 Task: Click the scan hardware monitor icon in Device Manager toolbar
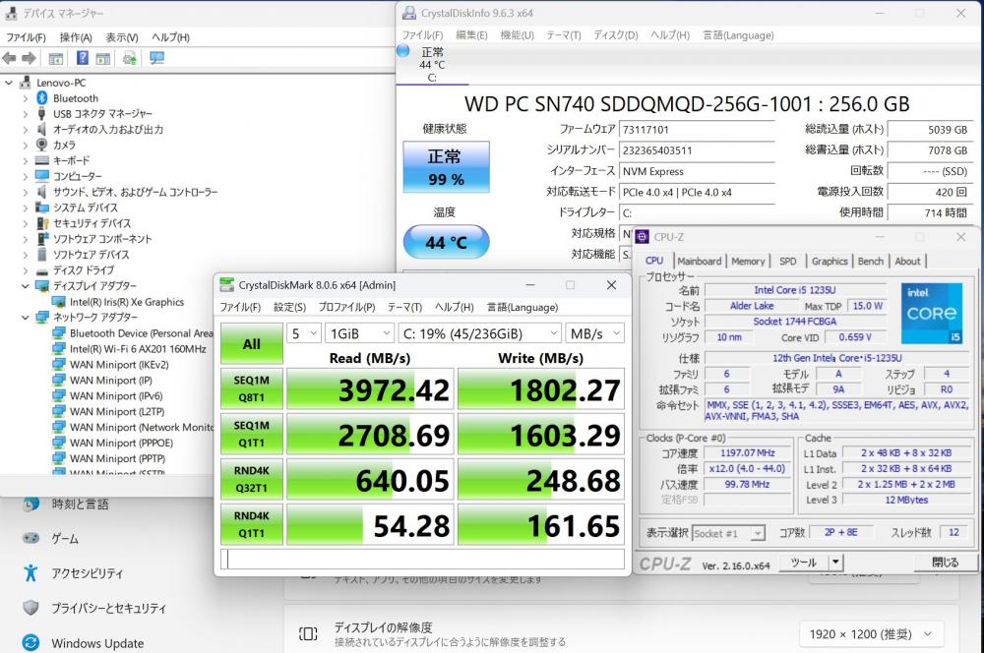pyautogui.click(x=156, y=58)
